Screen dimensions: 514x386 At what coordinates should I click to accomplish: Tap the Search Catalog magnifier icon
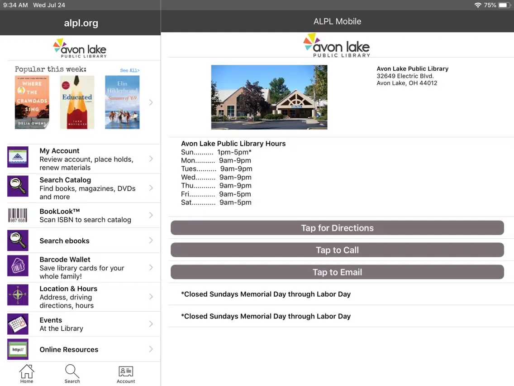tap(18, 186)
